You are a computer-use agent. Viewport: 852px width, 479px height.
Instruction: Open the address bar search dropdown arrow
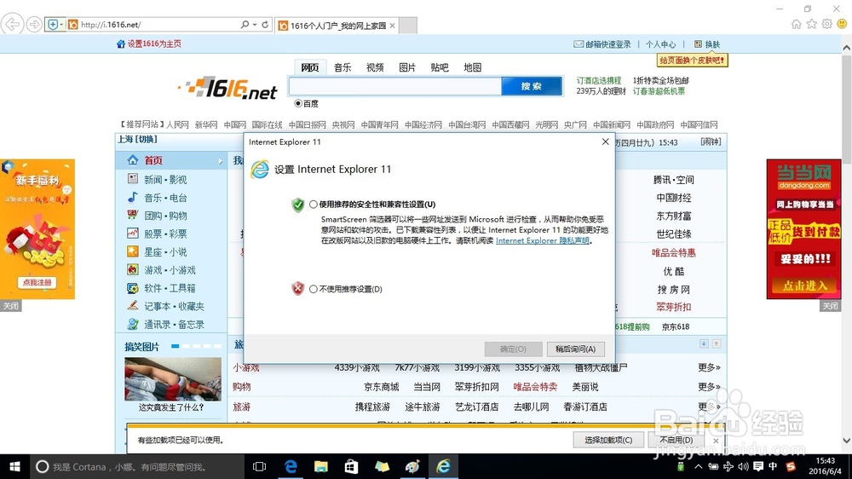pyautogui.click(x=254, y=25)
